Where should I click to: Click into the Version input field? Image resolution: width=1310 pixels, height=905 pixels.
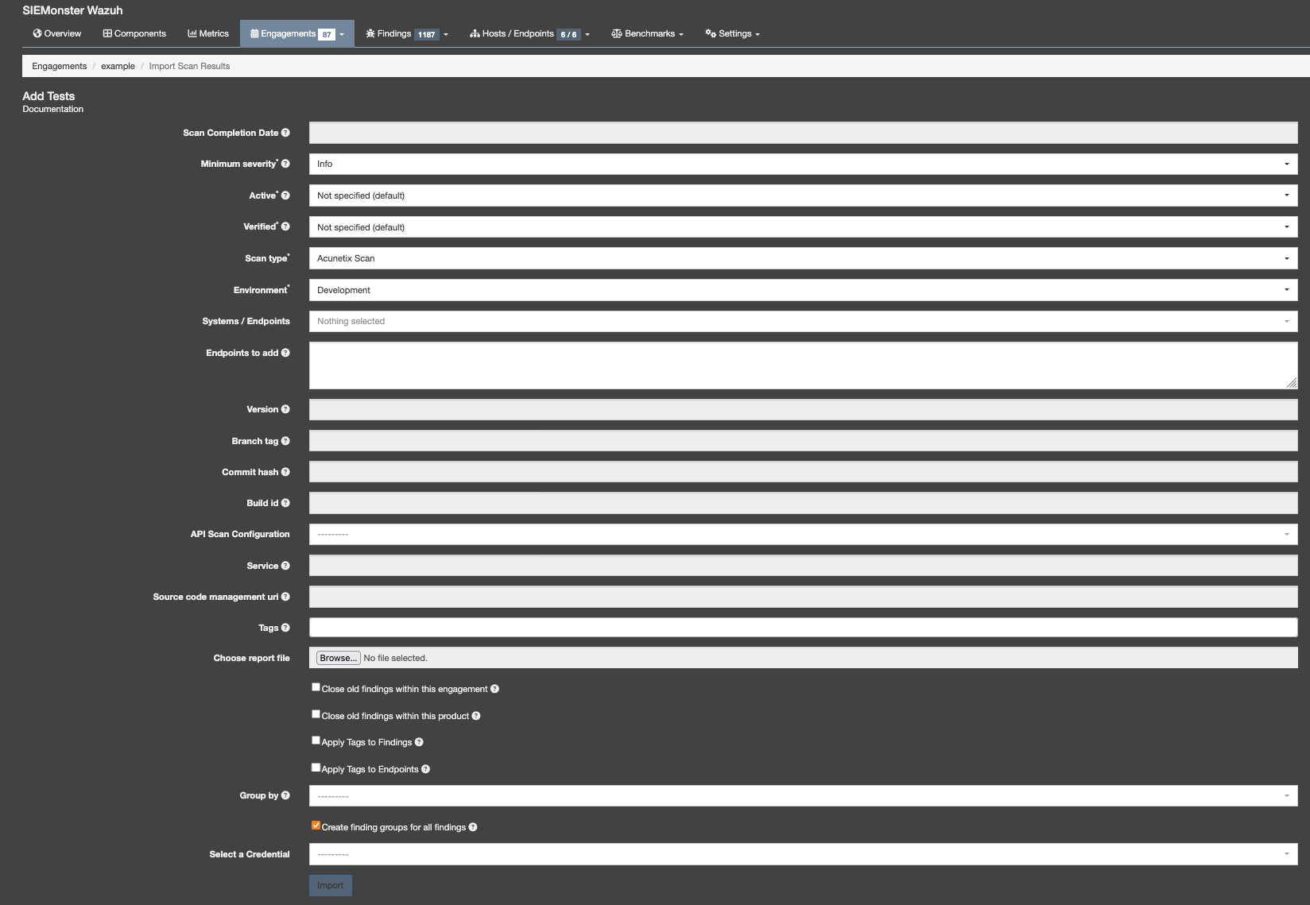pyautogui.click(x=802, y=409)
